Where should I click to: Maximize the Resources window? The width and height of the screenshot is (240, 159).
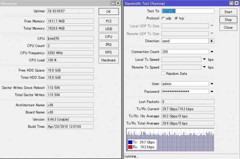tap(113, 3)
